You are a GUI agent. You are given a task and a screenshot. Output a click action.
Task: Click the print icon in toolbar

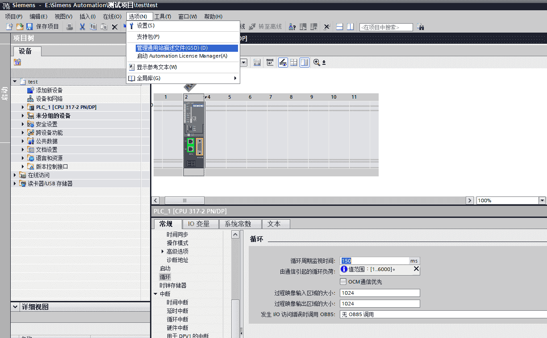click(x=70, y=27)
